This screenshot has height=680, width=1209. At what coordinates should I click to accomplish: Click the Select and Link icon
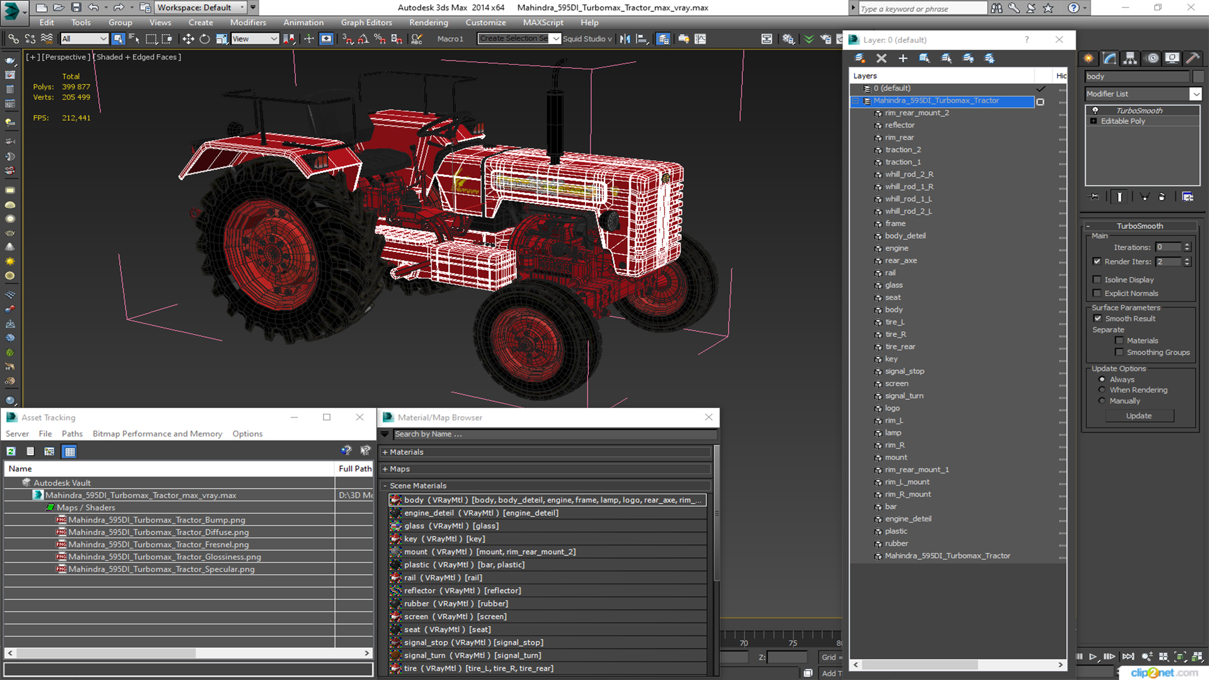click(13, 39)
